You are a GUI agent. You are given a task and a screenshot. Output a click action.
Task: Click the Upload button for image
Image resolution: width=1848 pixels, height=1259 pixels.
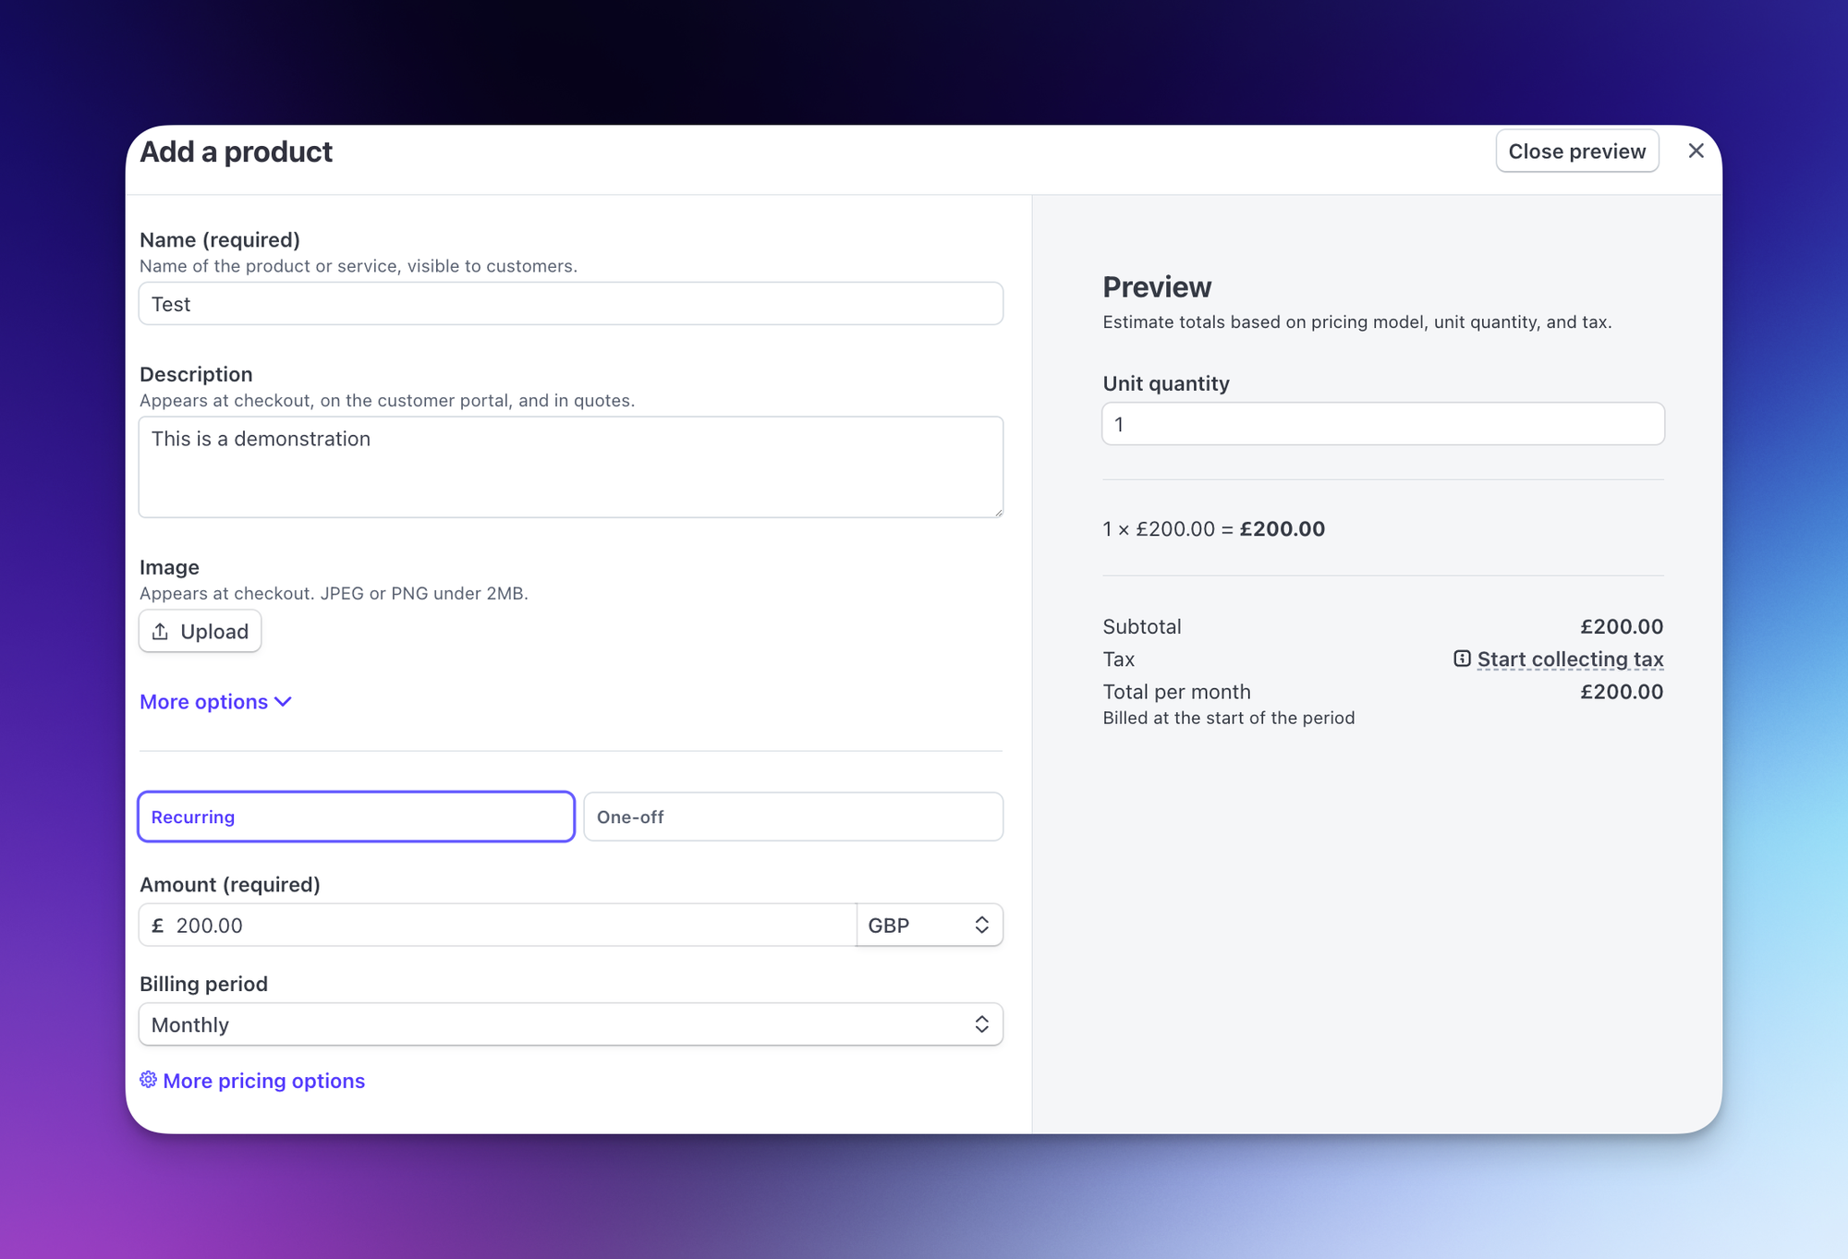point(200,630)
